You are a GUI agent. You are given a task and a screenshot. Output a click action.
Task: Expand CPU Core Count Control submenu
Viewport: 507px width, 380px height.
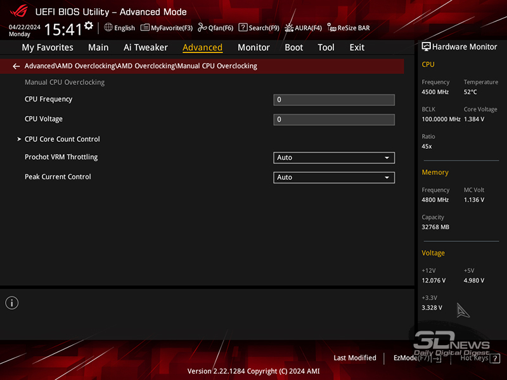tap(62, 139)
